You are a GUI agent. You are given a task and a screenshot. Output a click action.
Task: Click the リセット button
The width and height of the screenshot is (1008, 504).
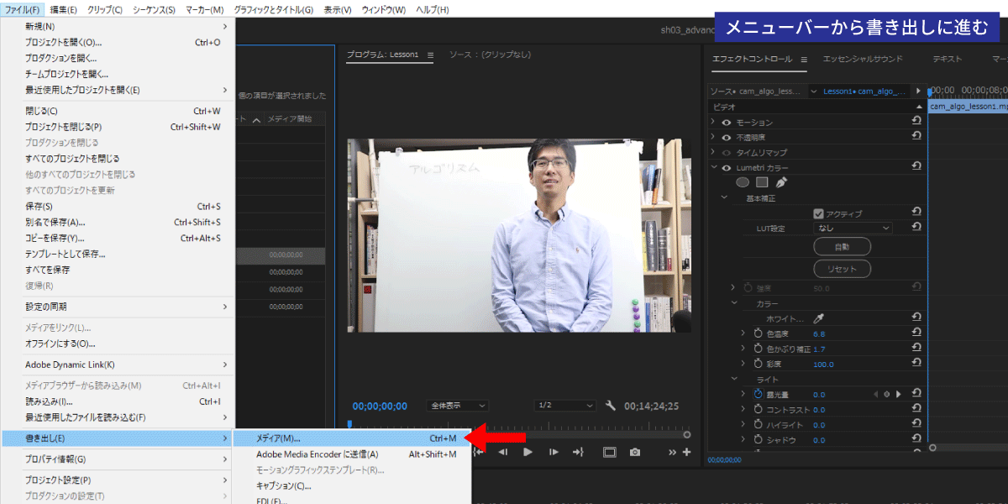click(842, 269)
